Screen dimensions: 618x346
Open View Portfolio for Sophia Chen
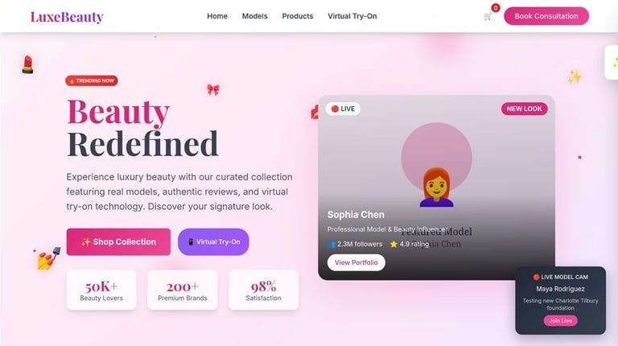(x=356, y=262)
